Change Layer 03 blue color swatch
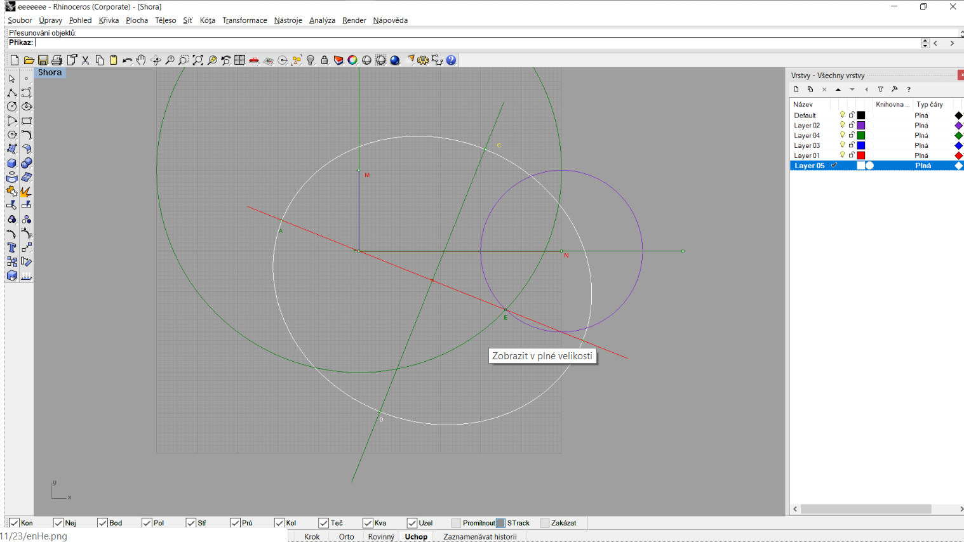This screenshot has width=964, height=542. point(861,145)
